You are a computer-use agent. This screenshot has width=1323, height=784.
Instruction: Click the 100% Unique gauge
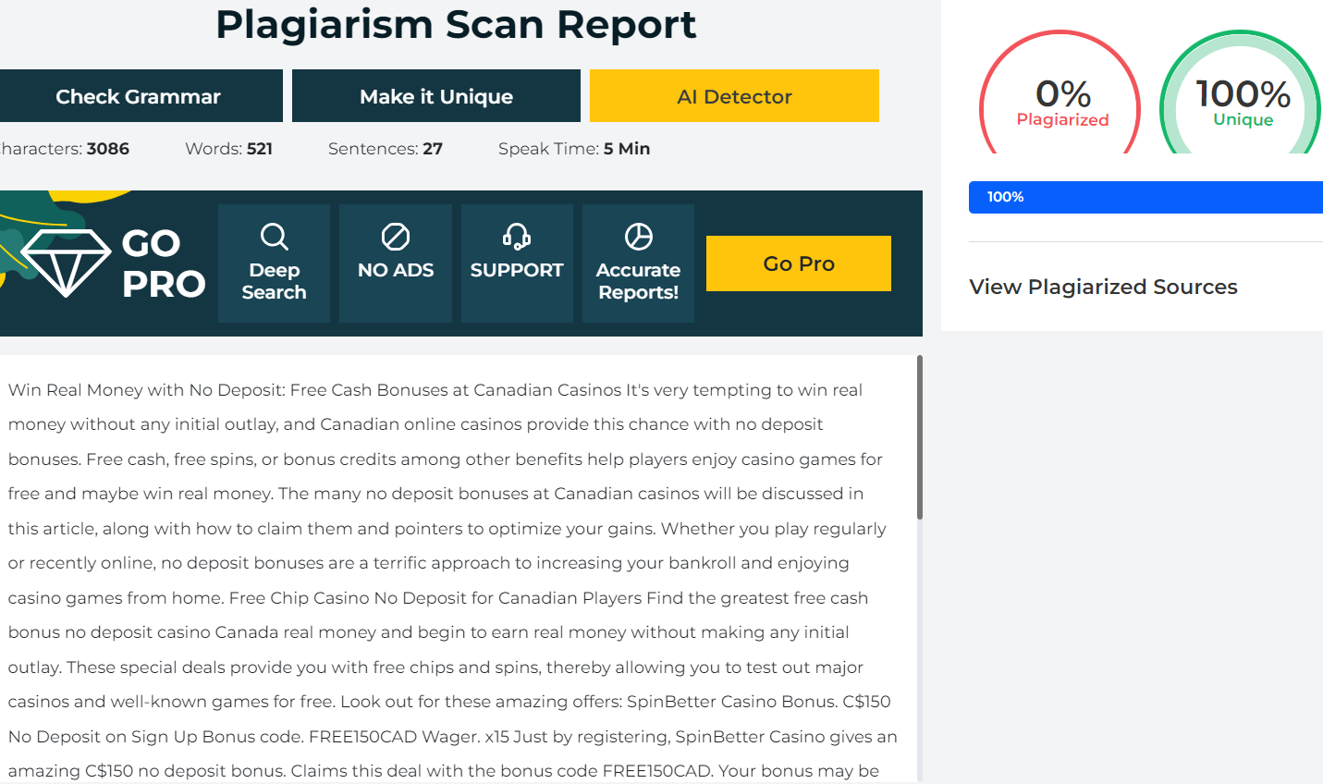point(1241,92)
